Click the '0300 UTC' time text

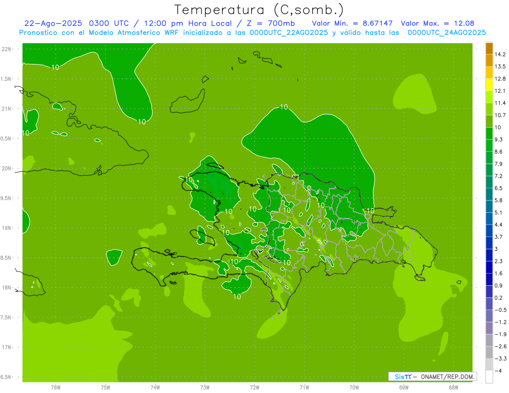pos(109,23)
